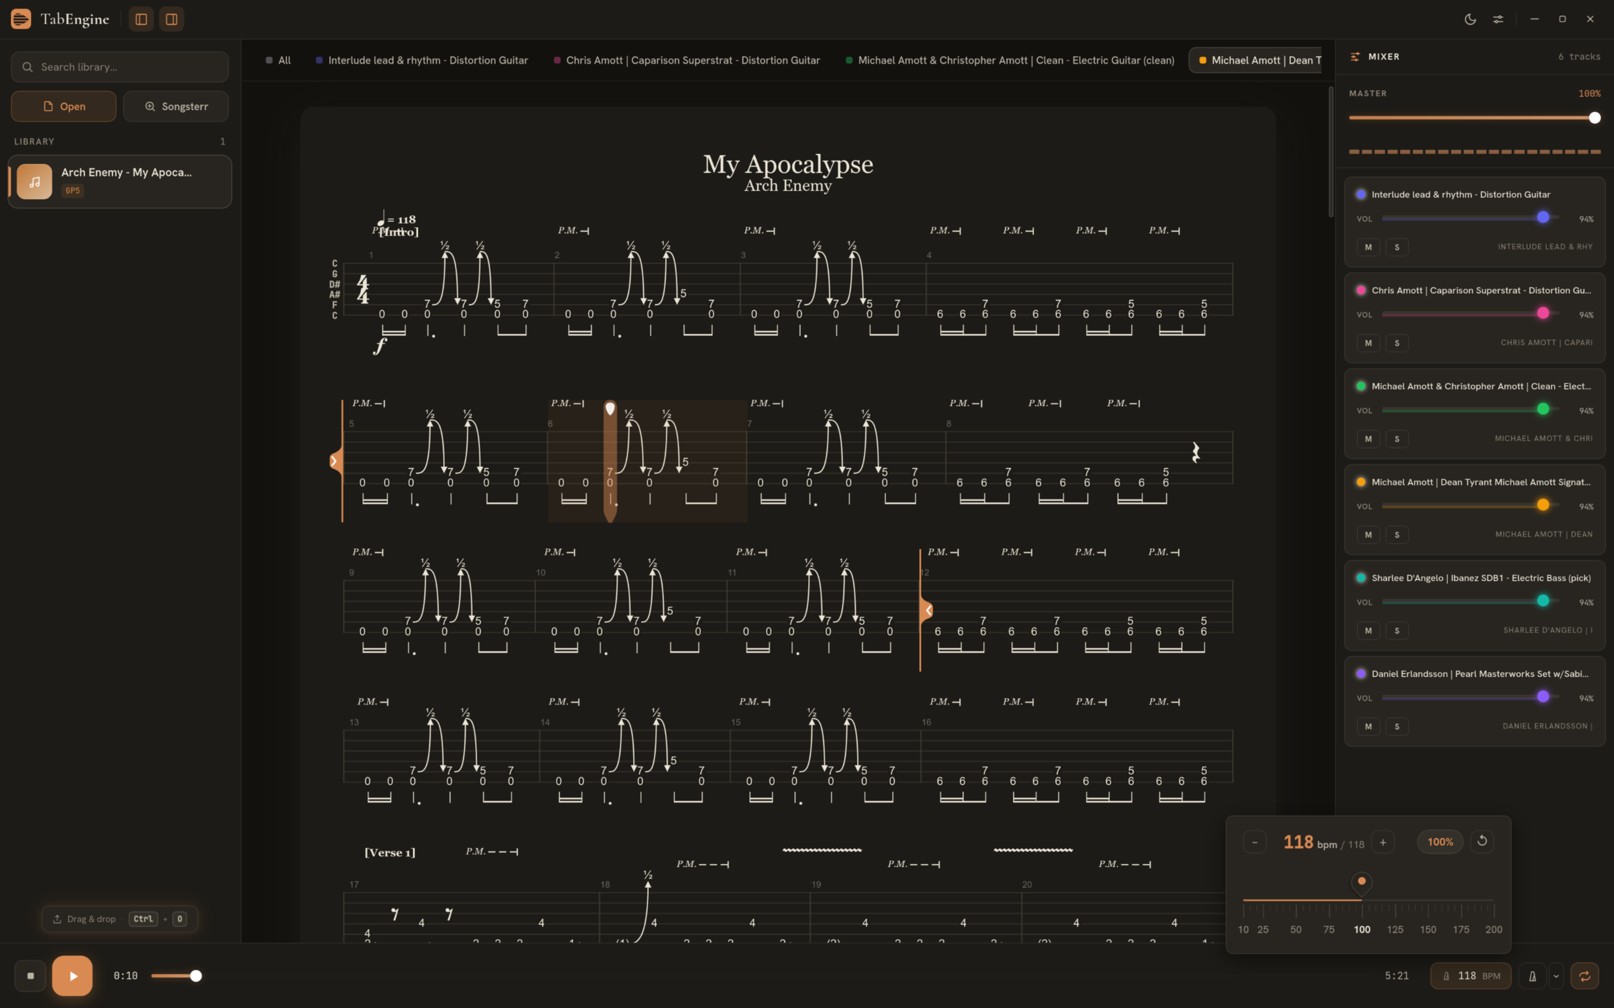Stop playback with the stop button

click(31, 975)
